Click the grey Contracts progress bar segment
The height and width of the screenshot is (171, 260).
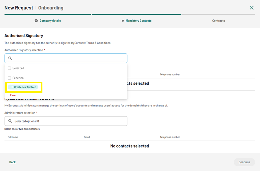point(219,14)
